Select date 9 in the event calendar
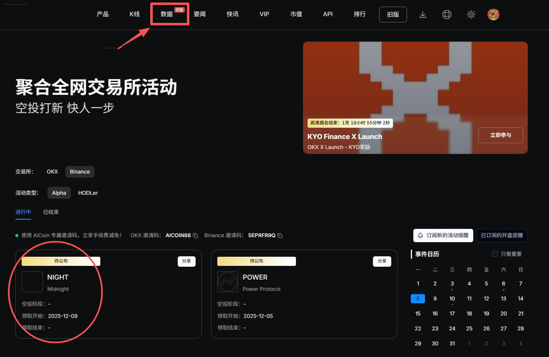This screenshot has width=549, height=357. (x=435, y=299)
